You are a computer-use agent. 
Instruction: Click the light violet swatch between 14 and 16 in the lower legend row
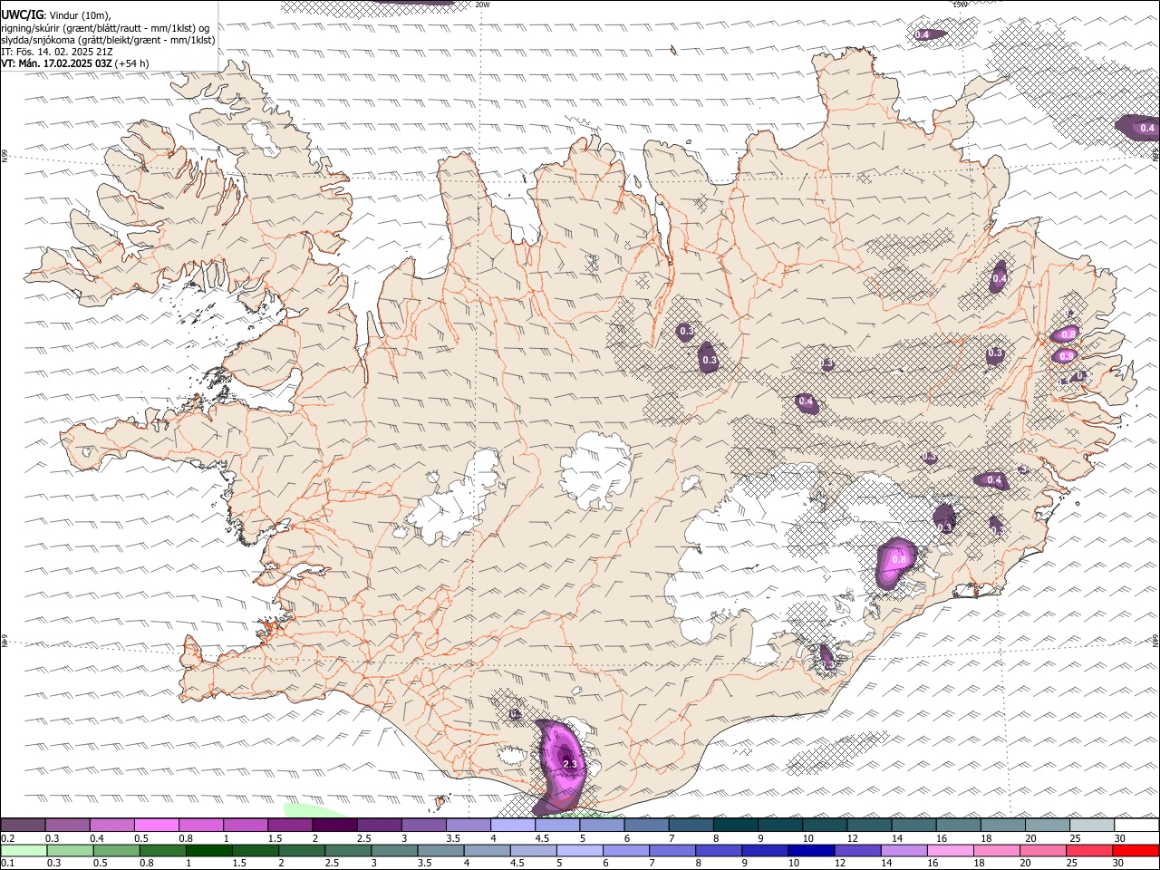point(904,851)
